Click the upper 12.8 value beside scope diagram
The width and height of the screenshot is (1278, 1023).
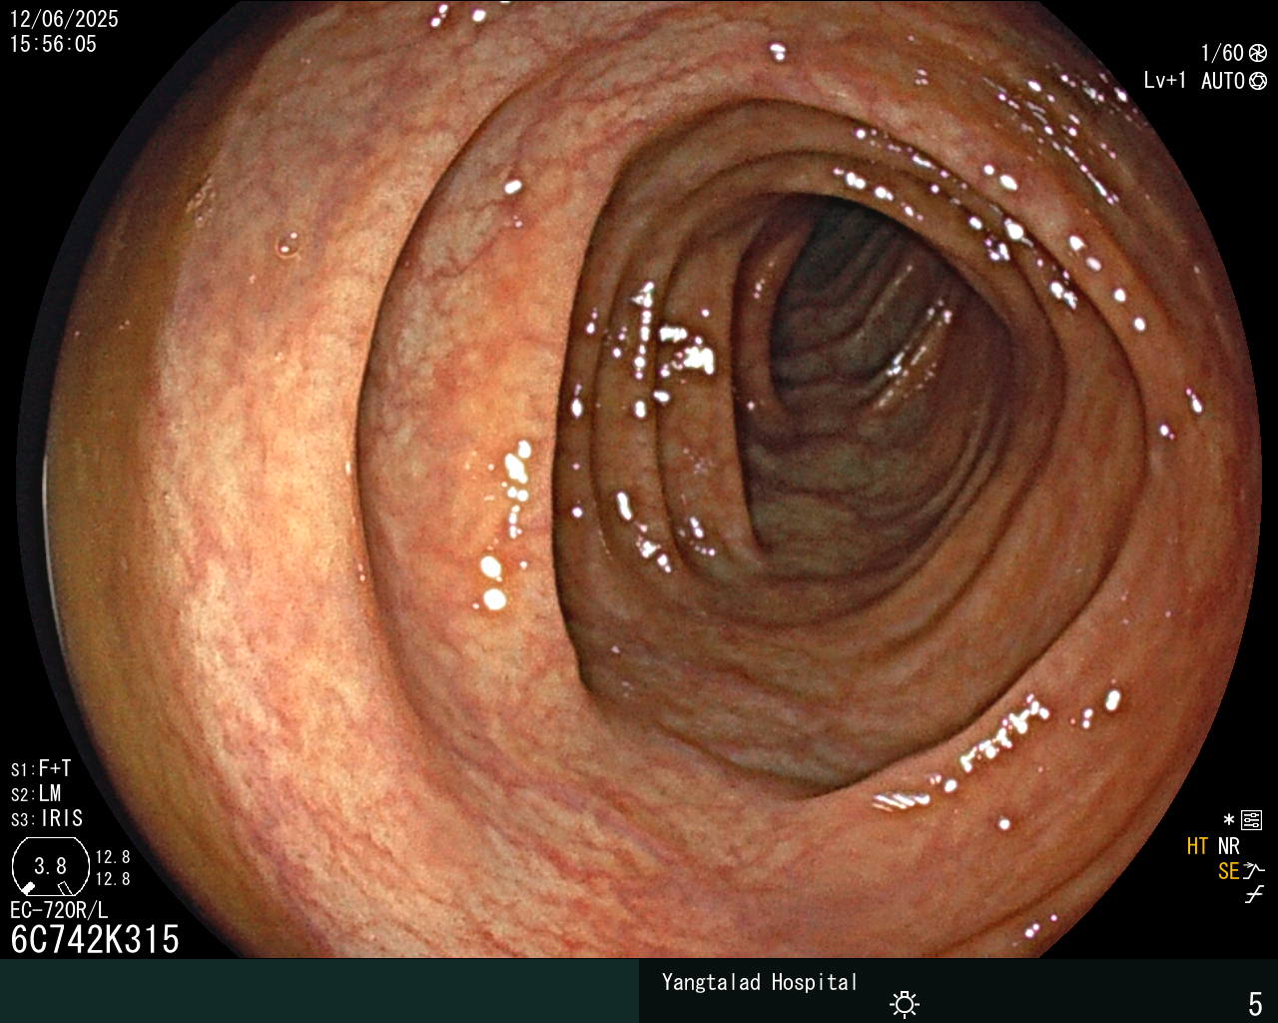pyautogui.click(x=113, y=857)
